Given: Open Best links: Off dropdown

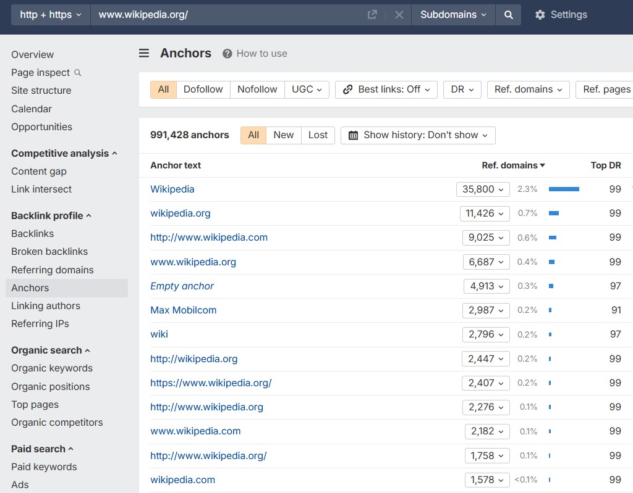Looking at the screenshot, I should point(386,89).
